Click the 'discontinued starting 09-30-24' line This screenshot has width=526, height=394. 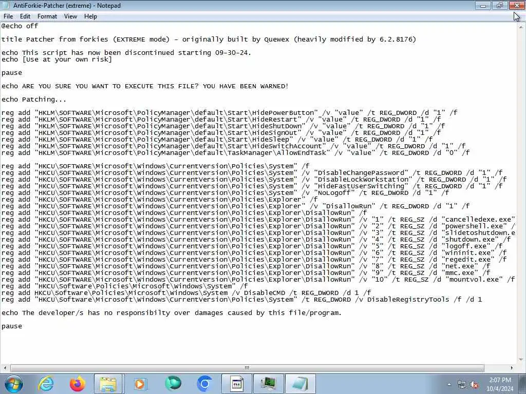point(126,53)
